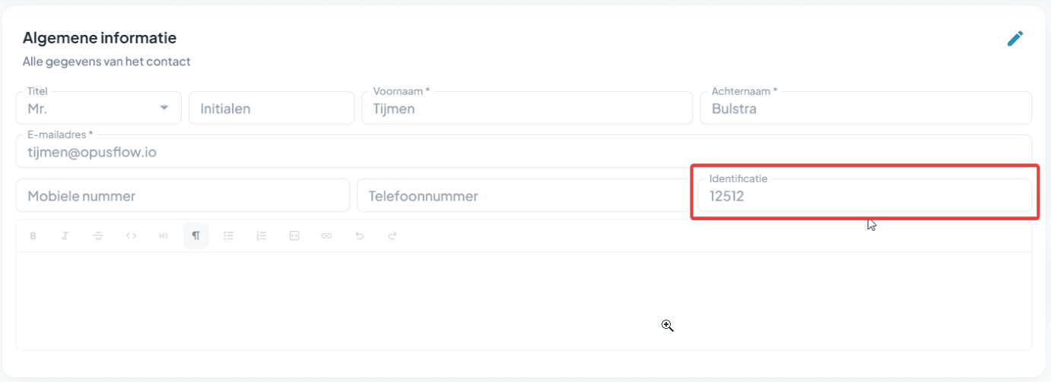Insert a code block
This screenshot has width=1051, height=382.
click(294, 236)
